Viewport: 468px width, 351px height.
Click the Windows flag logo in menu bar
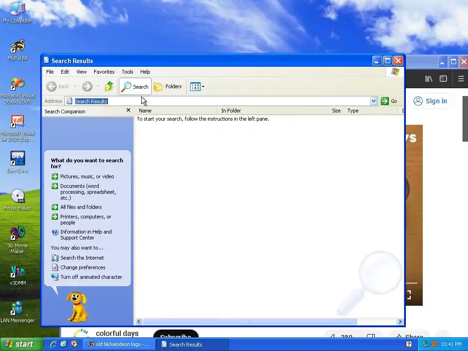(x=395, y=72)
